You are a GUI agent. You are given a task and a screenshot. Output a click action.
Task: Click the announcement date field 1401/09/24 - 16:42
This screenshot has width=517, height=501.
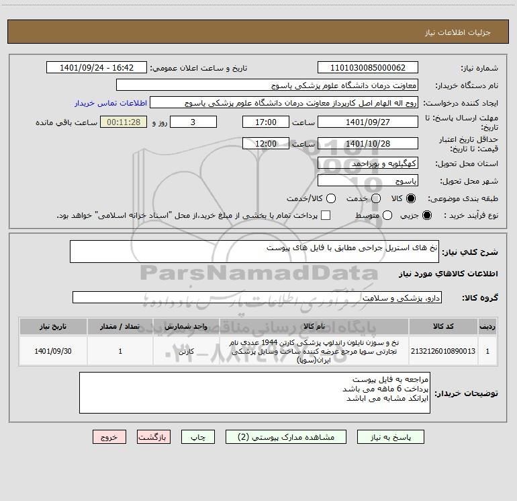click(97, 67)
